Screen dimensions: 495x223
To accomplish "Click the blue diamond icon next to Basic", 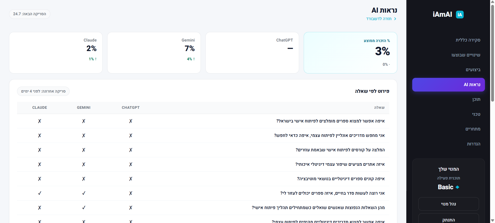I will tap(457, 187).
